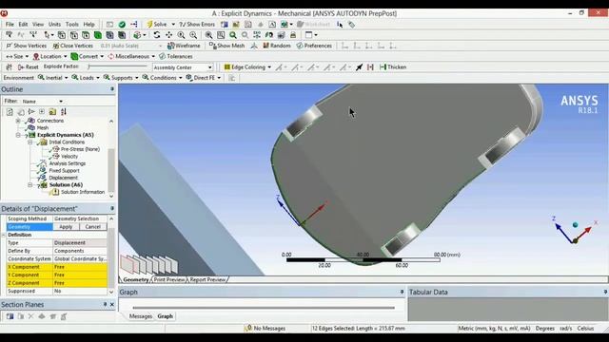This screenshot has width=609, height=342.
Task: Open the Assembly Center dropdown
Action: coord(209,67)
